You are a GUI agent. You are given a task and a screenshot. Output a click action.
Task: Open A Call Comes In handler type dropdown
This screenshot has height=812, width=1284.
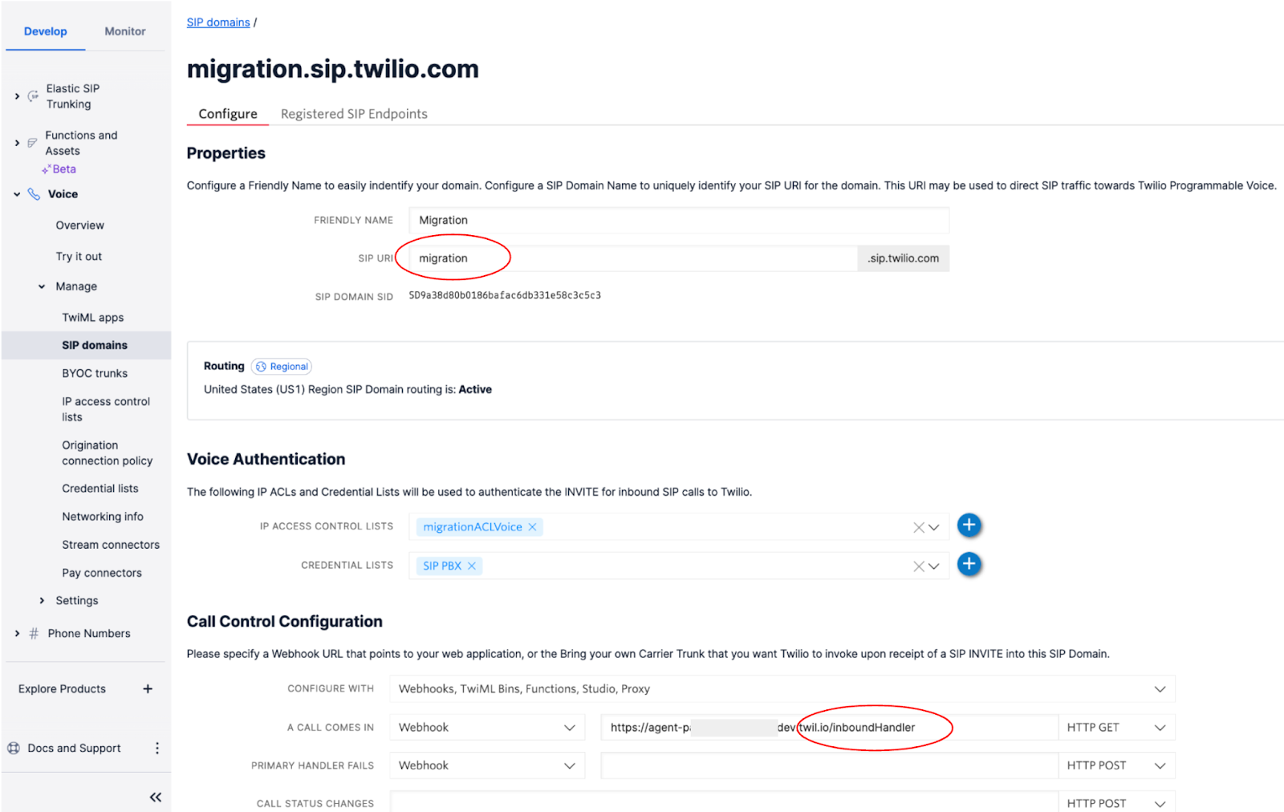click(487, 727)
